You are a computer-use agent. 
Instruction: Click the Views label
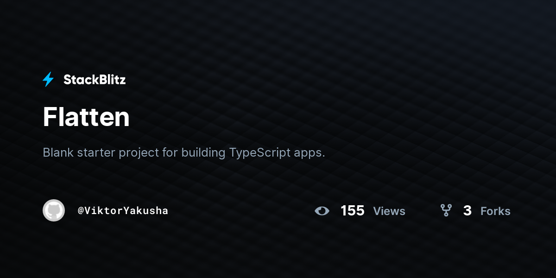click(x=389, y=211)
